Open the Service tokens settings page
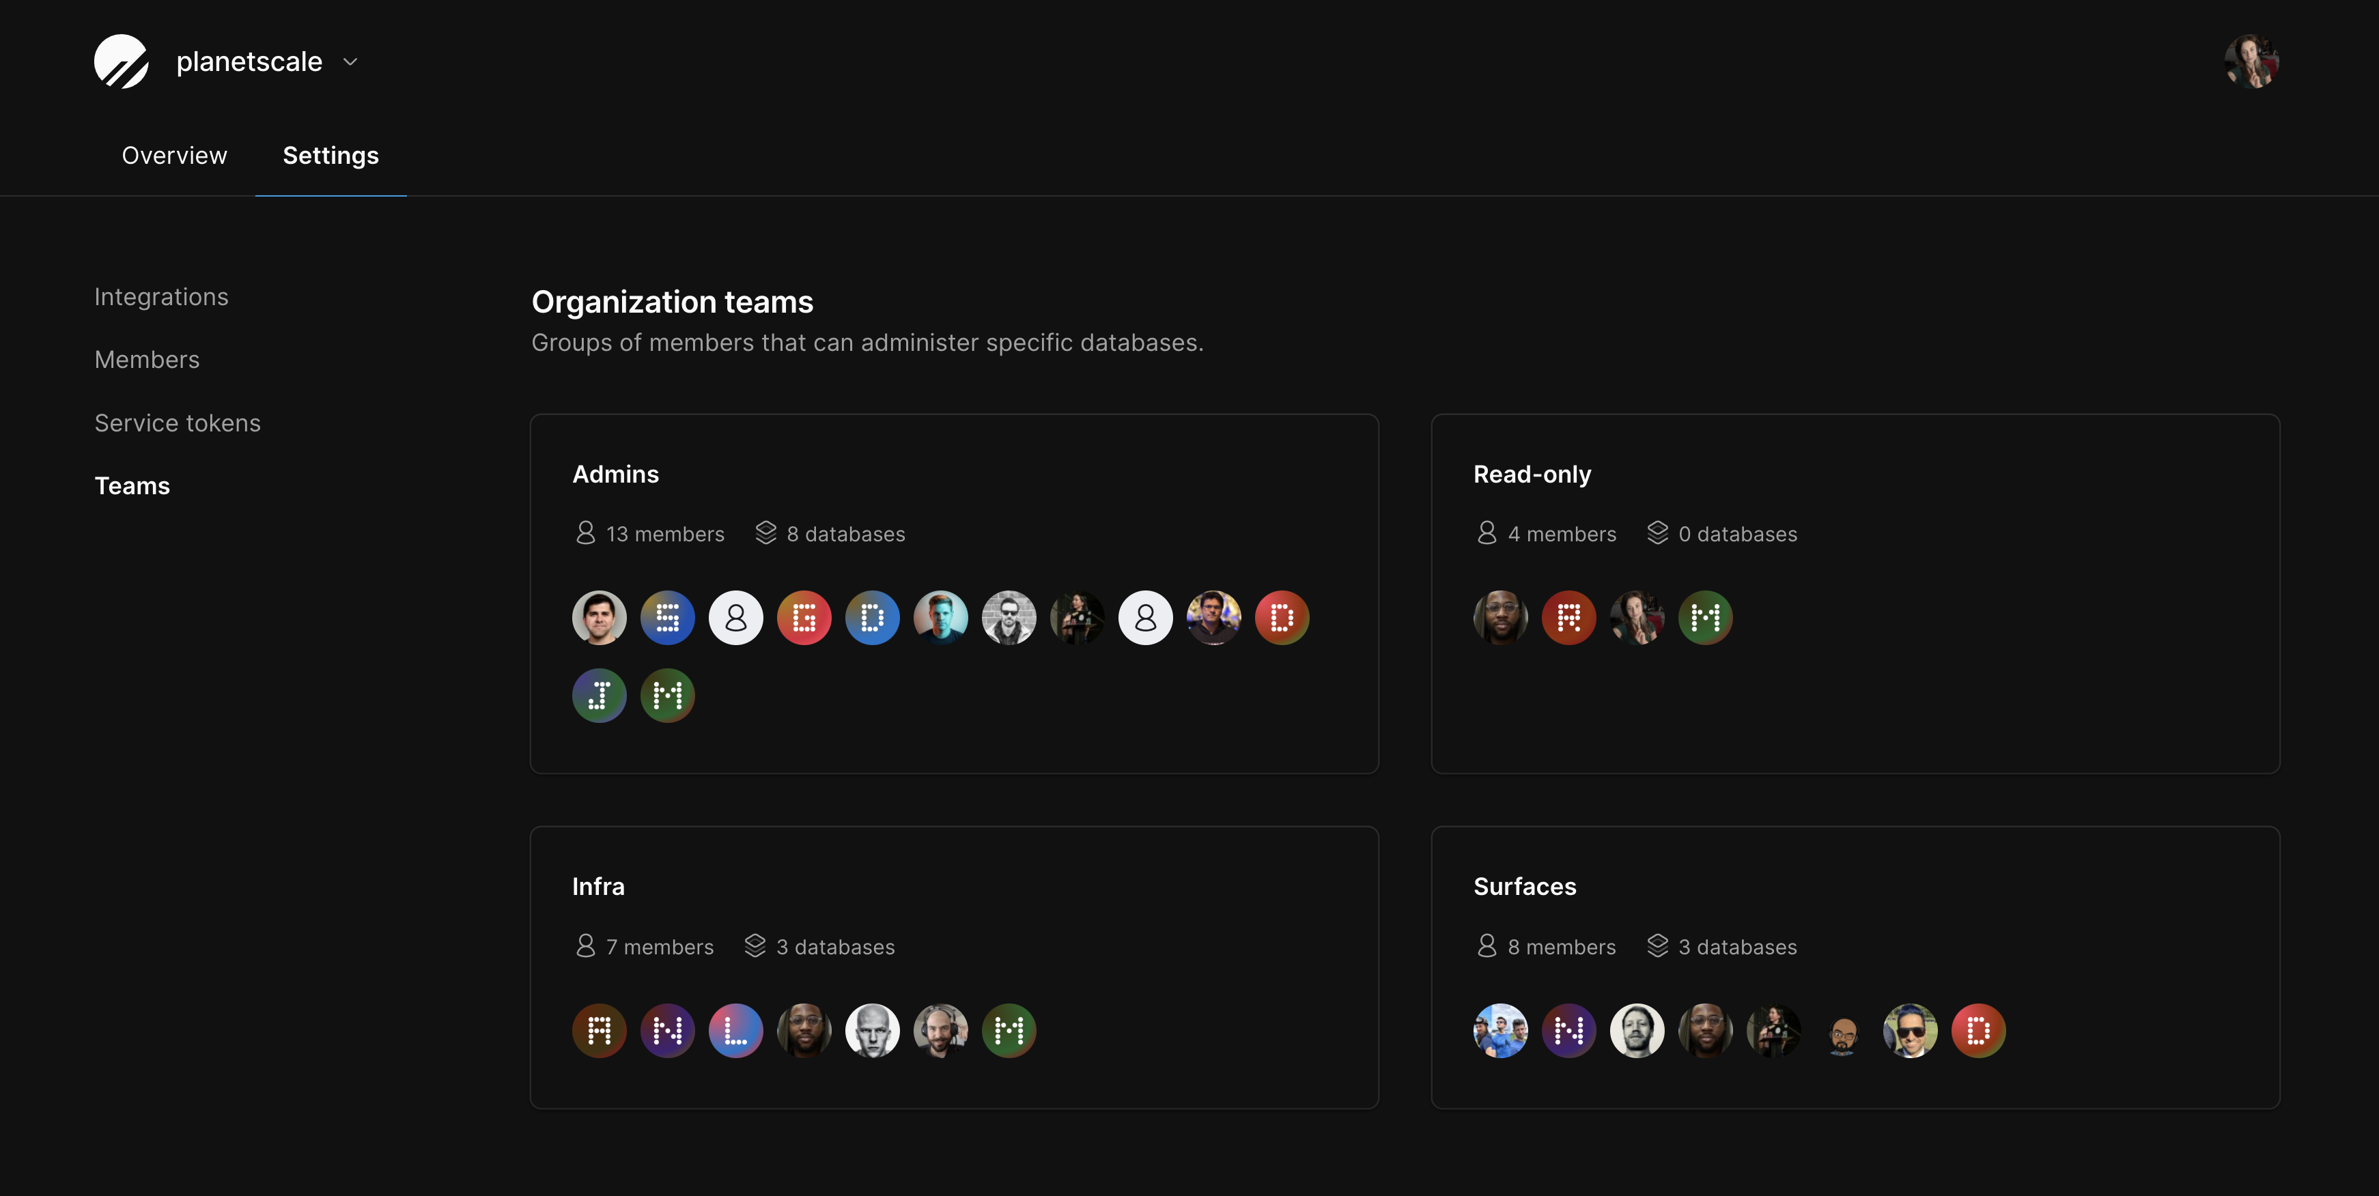 point(178,422)
